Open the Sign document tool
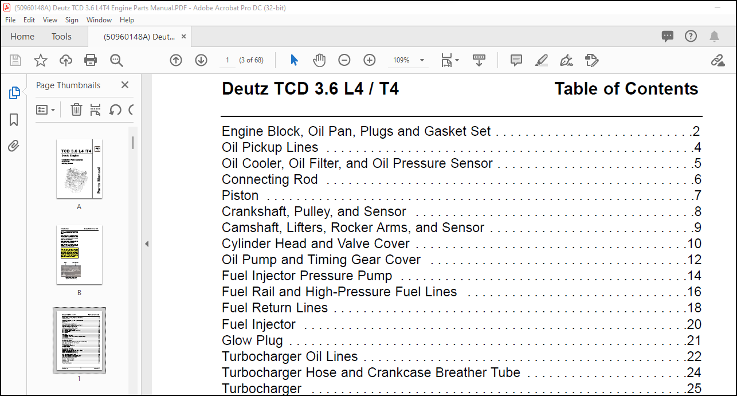Screen dimensions: 737x396 (x=567, y=60)
